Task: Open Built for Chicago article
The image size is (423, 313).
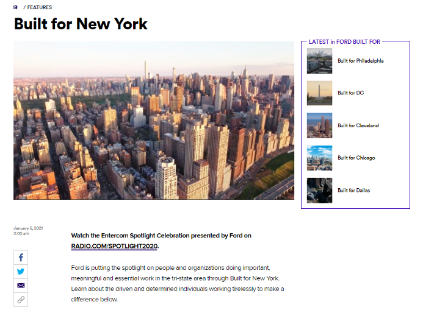Action: click(356, 158)
